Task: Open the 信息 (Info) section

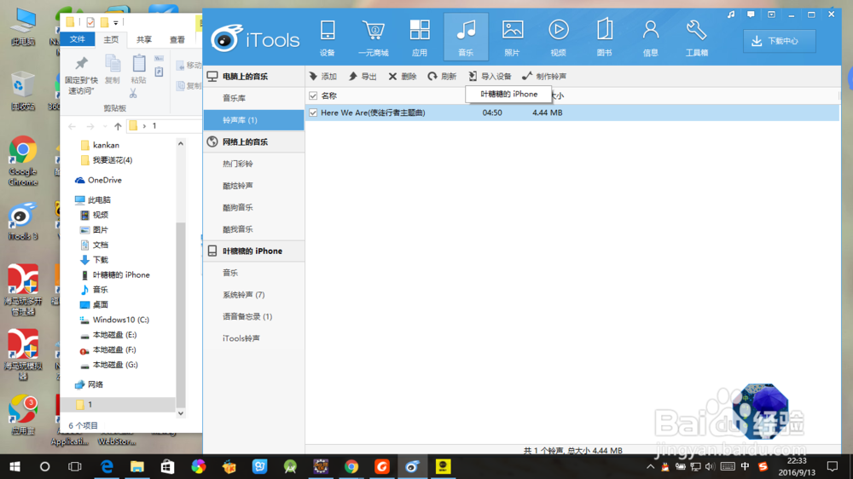Action: 651,38
